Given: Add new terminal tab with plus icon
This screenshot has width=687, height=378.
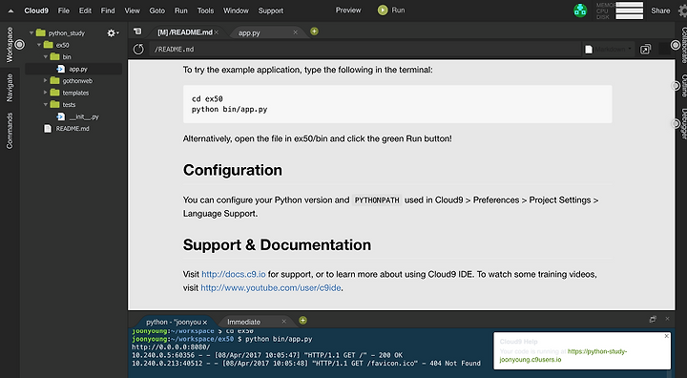Looking at the screenshot, I should click(x=302, y=321).
